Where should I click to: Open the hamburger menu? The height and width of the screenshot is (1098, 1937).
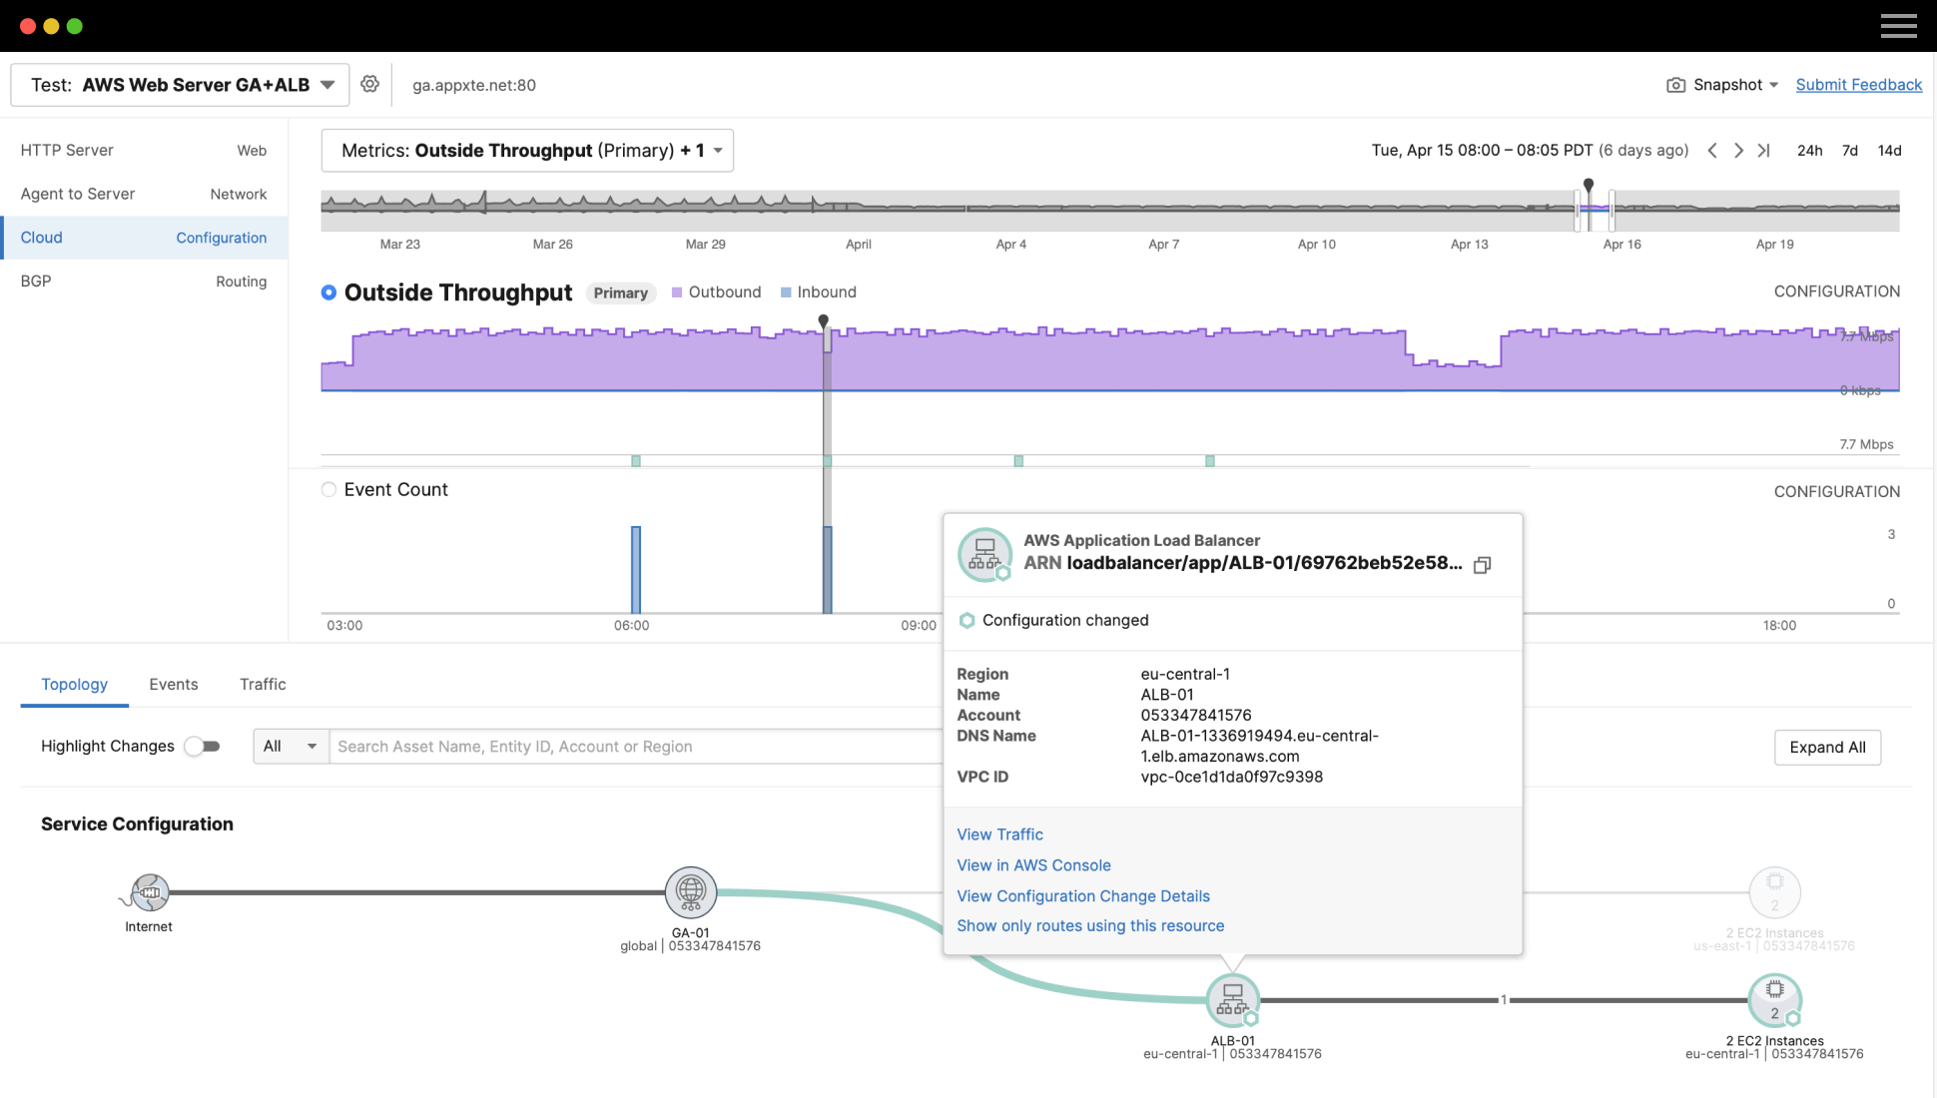[x=1898, y=26]
